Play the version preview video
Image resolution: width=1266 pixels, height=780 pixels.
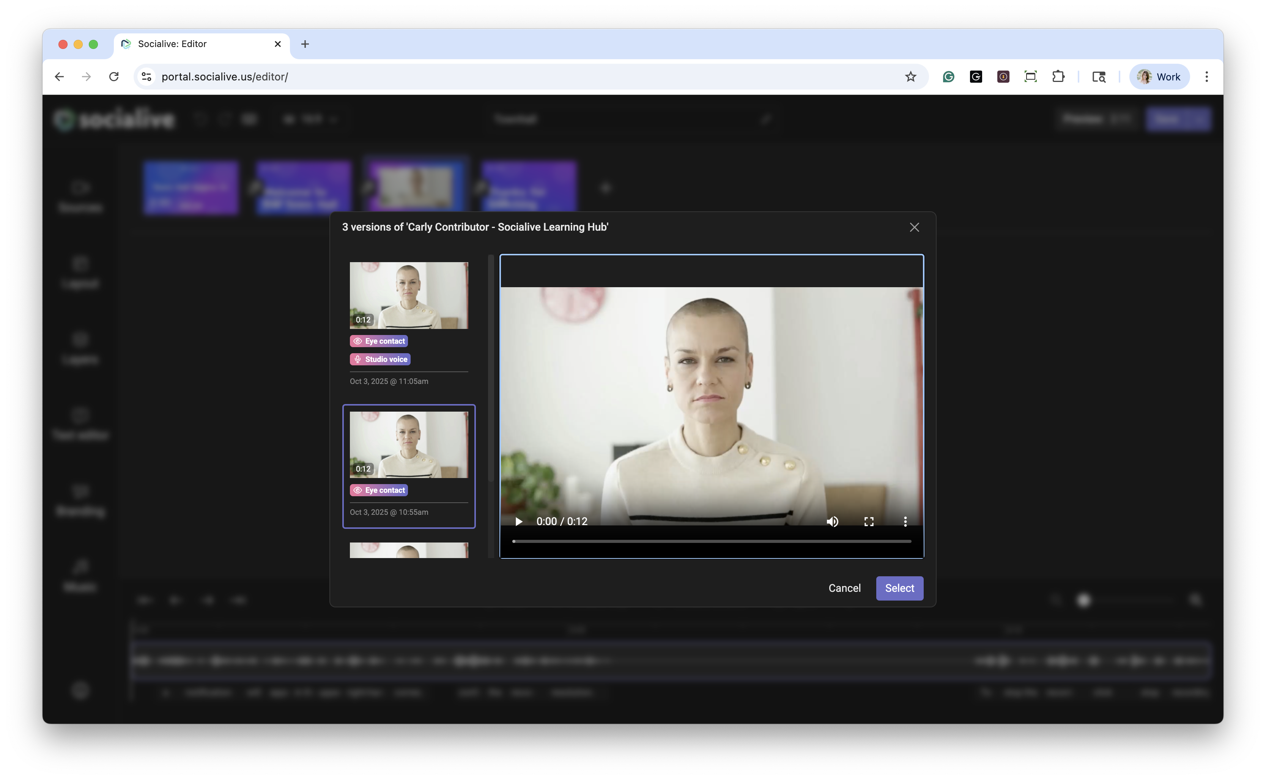[519, 522]
